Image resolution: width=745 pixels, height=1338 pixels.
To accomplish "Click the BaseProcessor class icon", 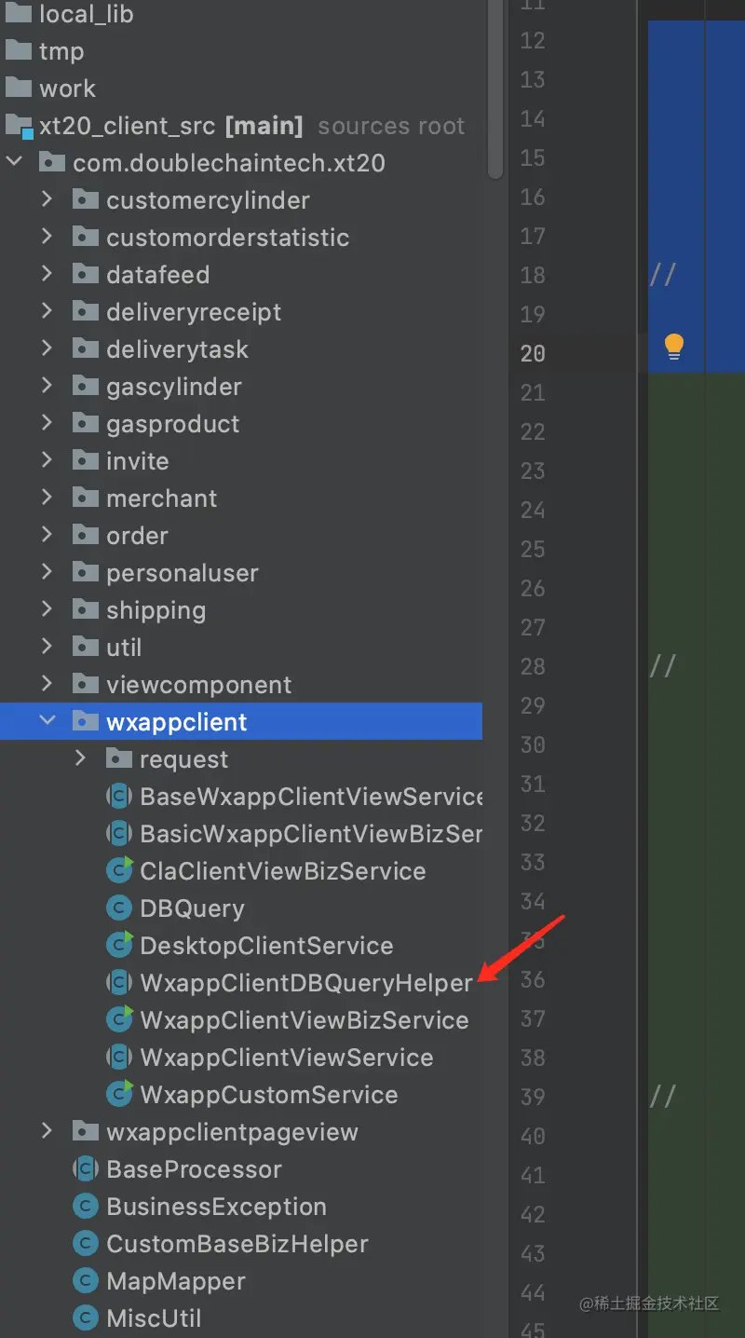I will pos(86,1169).
